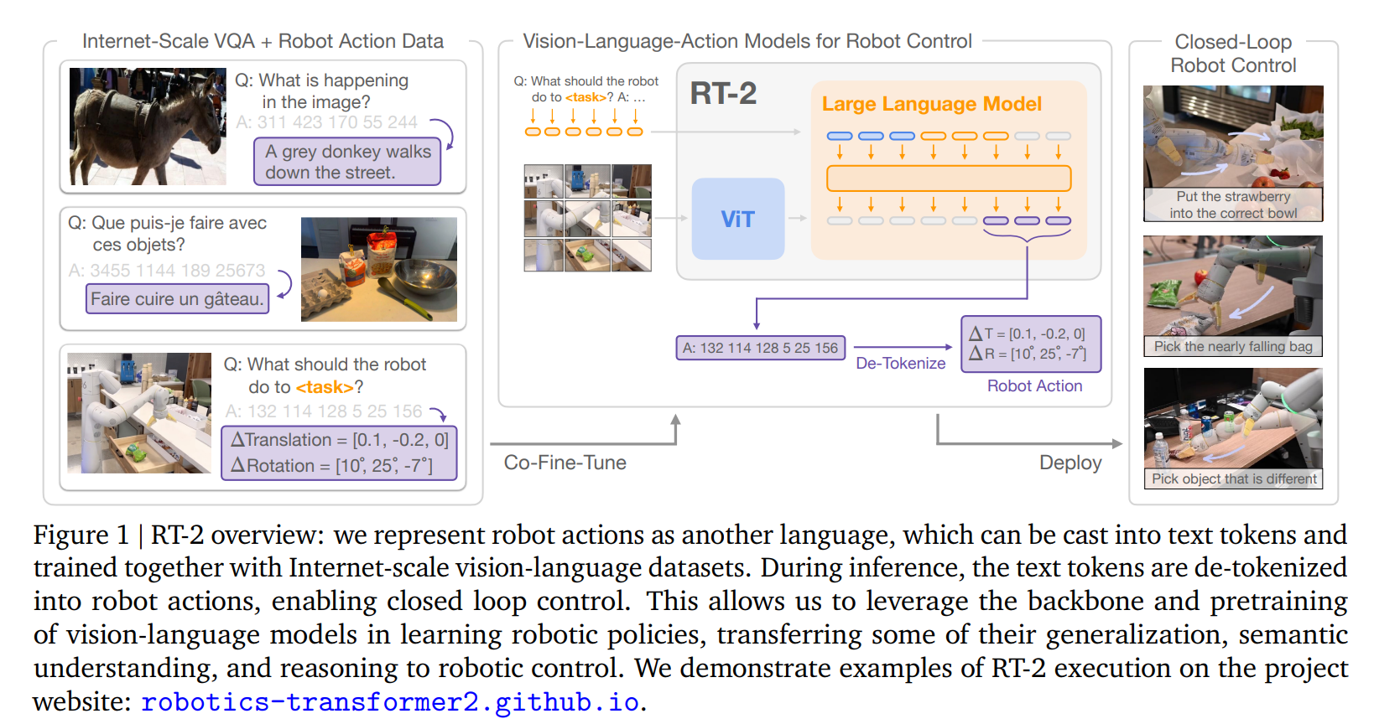Image resolution: width=1374 pixels, height=724 pixels.
Task: Select the grey answer 'A: 311 423 170 55 244'
Action: (x=326, y=122)
